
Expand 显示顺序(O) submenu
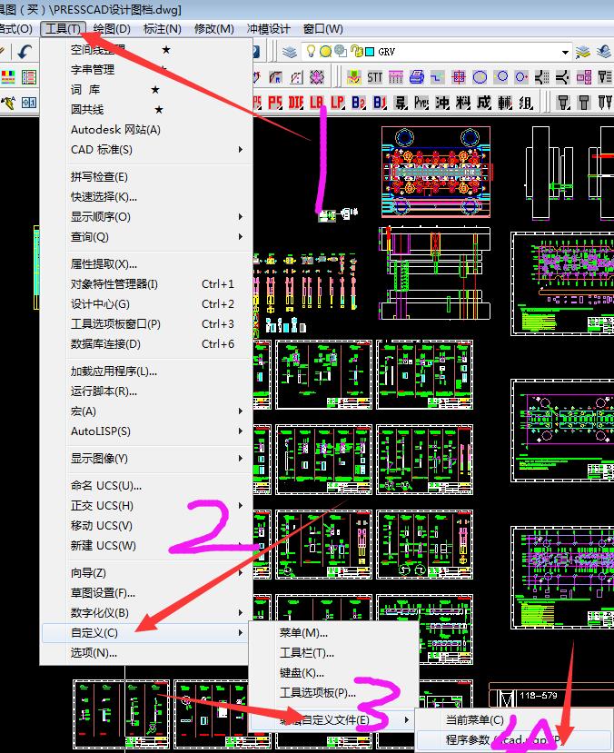[x=147, y=217]
